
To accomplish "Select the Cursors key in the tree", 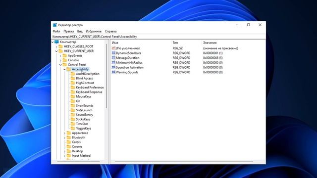I will pos(77,147).
